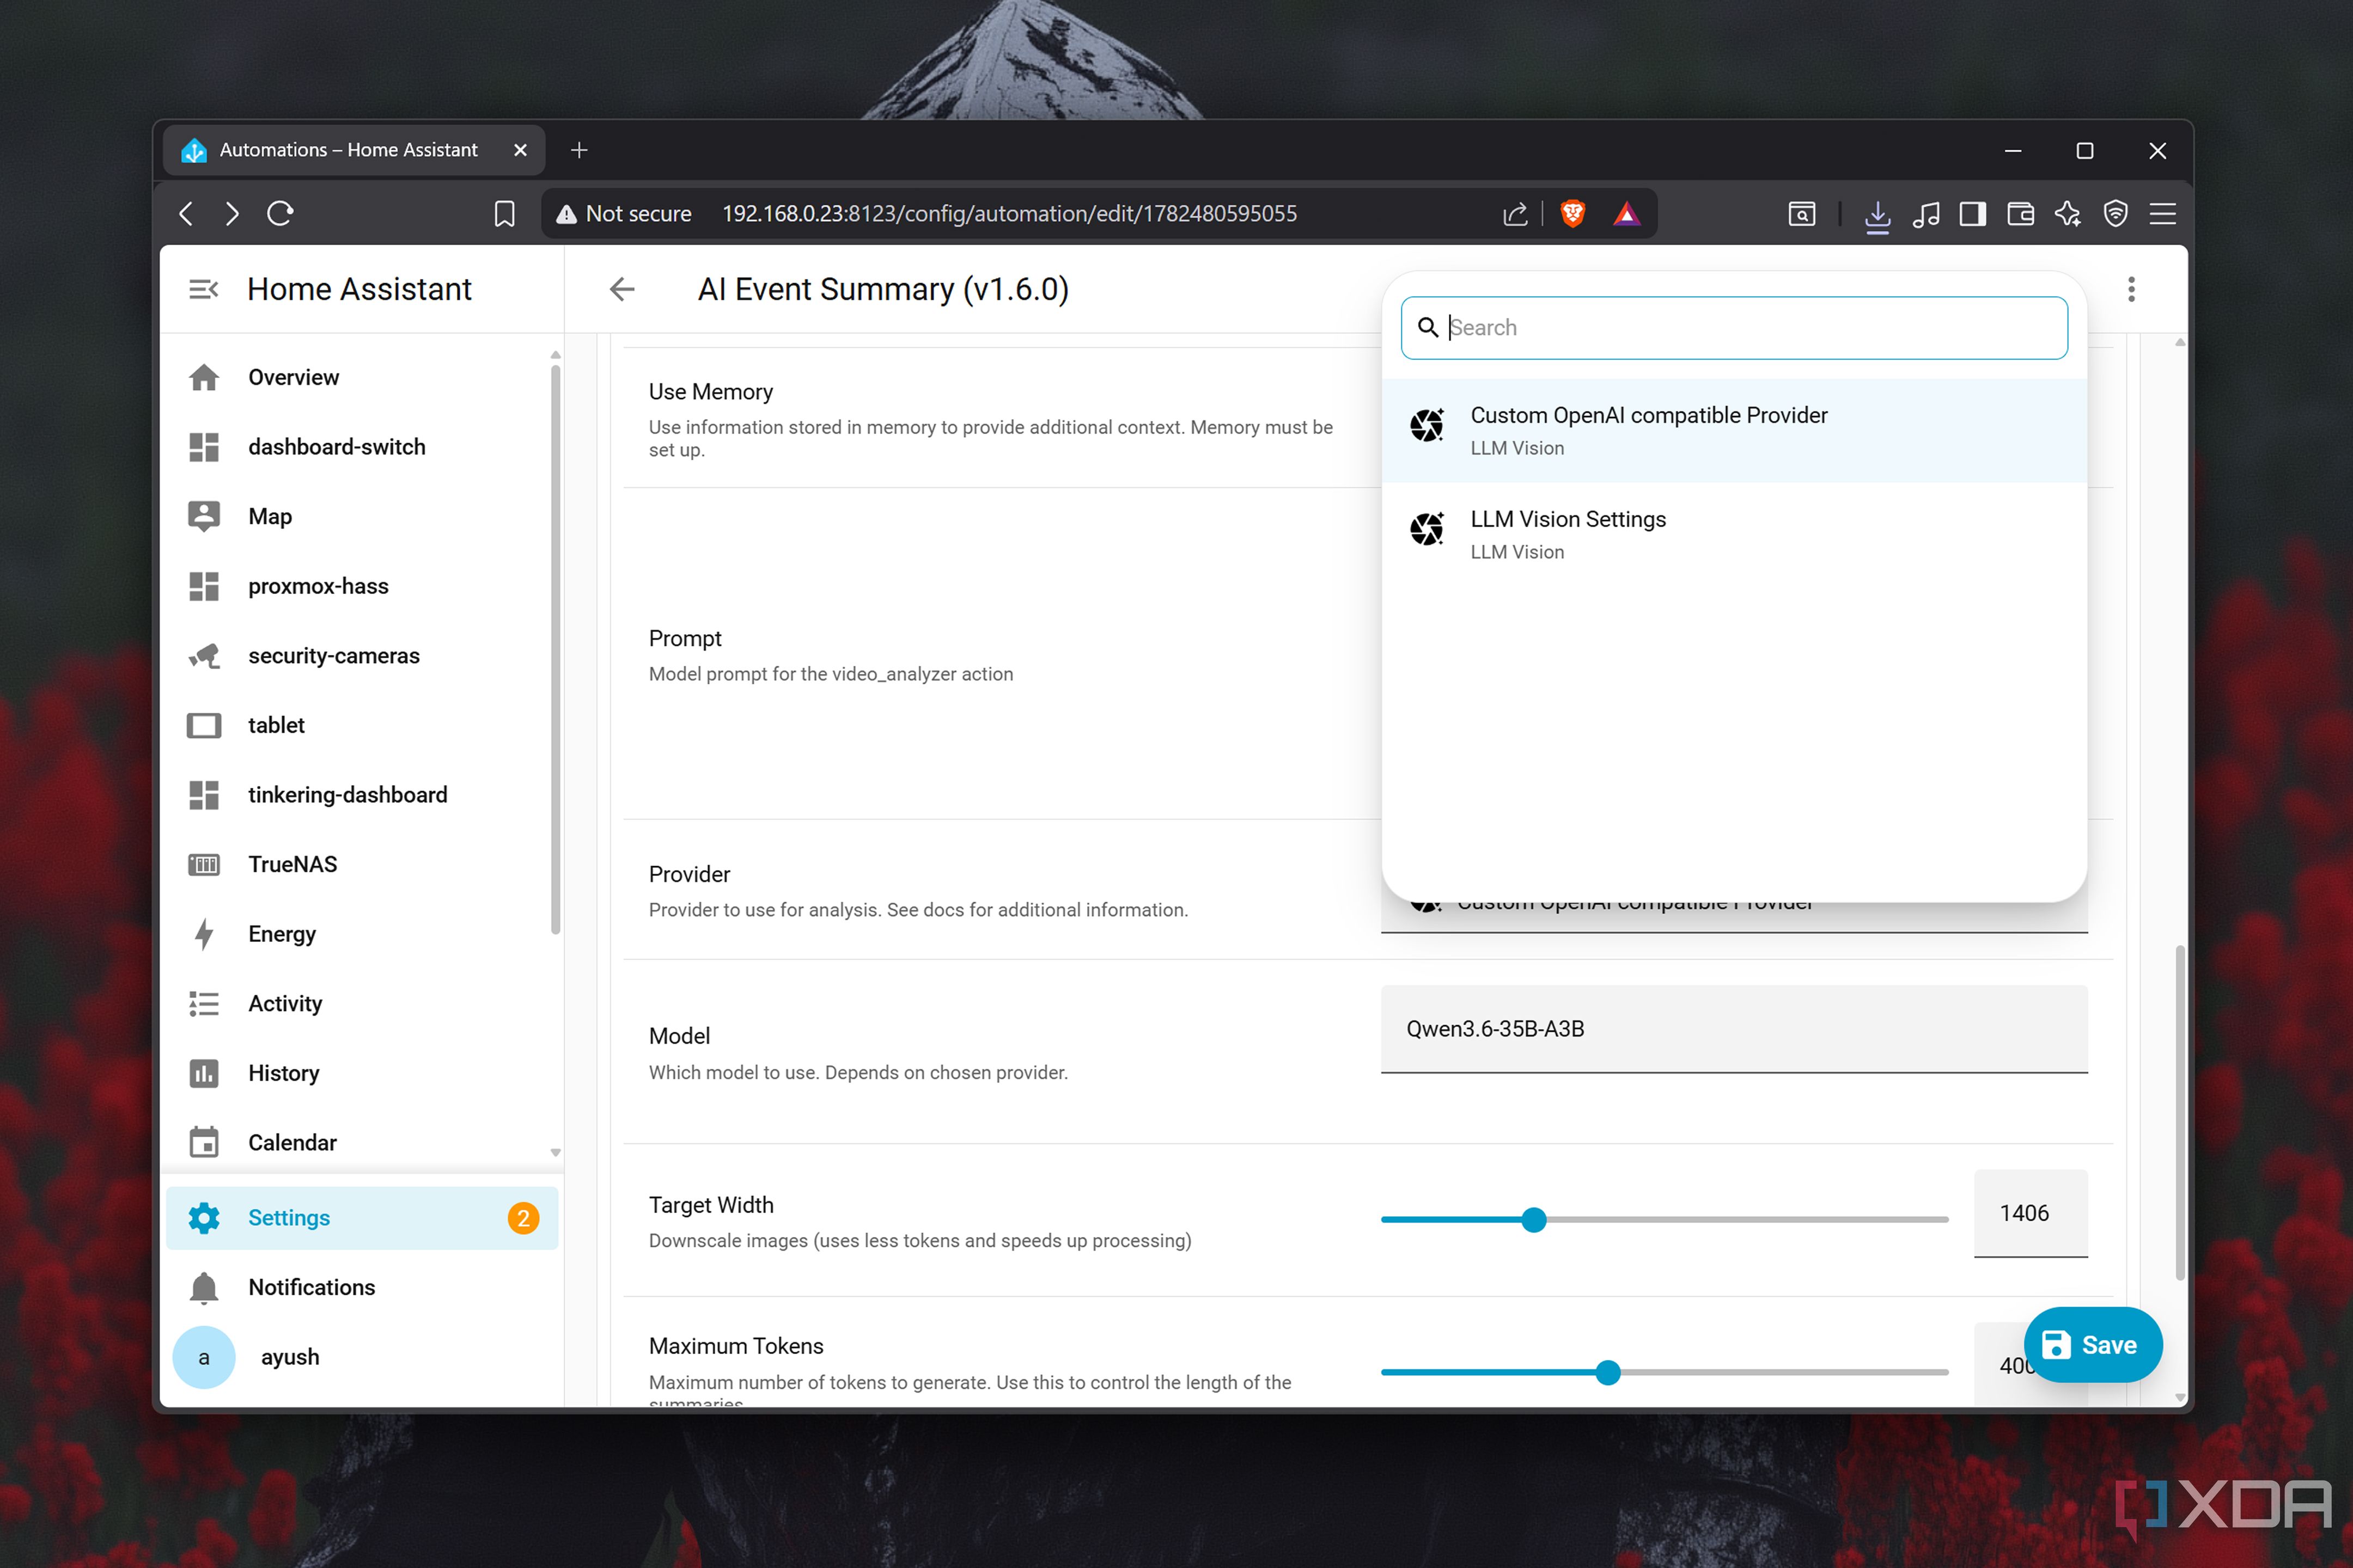The width and height of the screenshot is (2353, 1568).
Task: Click the browser address bar URL
Action: pyautogui.click(x=1009, y=213)
